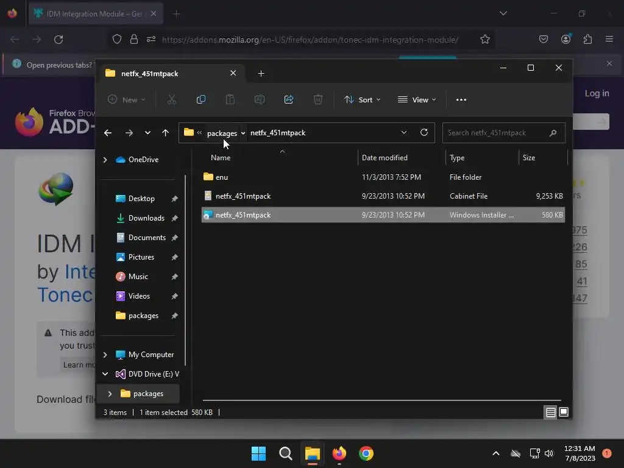Viewport: 624px width, 468px height.
Task: Select the netfx_451mtpack Windows Installer file
Action: coord(383,215)
